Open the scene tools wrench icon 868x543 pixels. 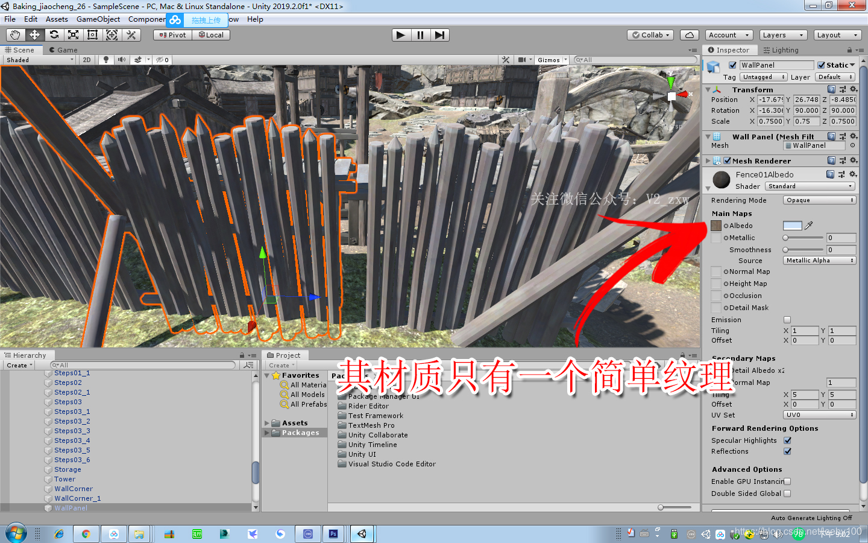[506, 60]
